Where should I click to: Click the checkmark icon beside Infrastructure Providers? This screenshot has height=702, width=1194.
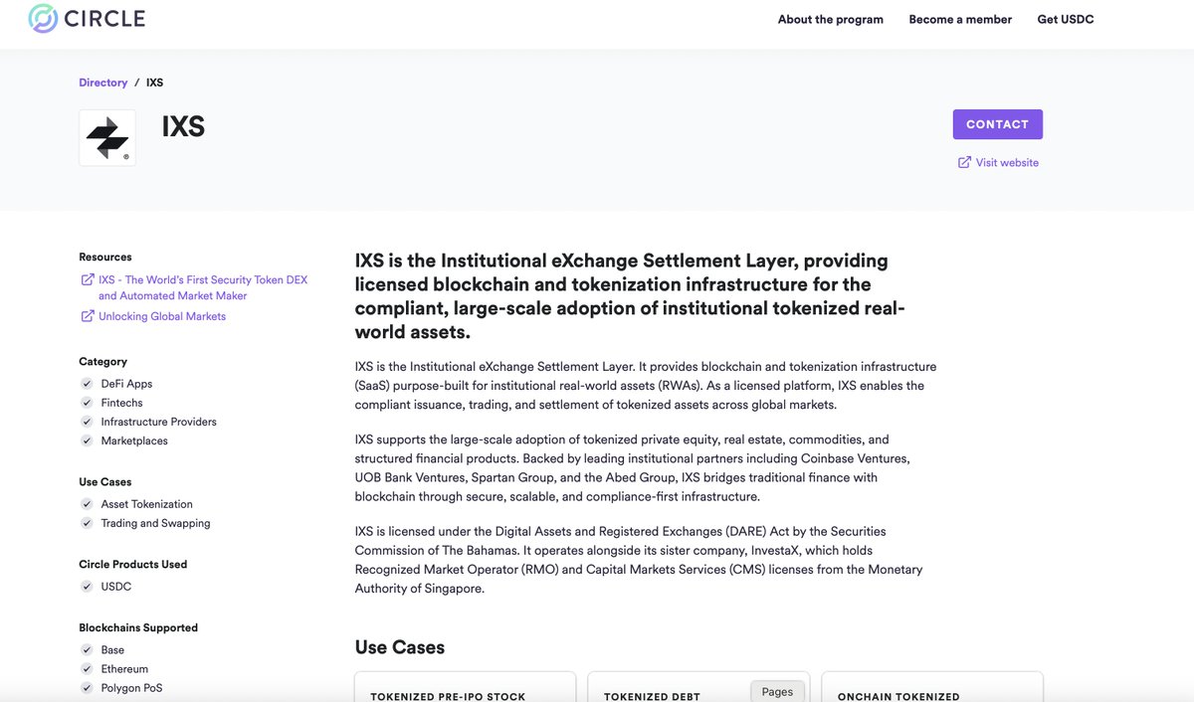[x=88, y=422]
